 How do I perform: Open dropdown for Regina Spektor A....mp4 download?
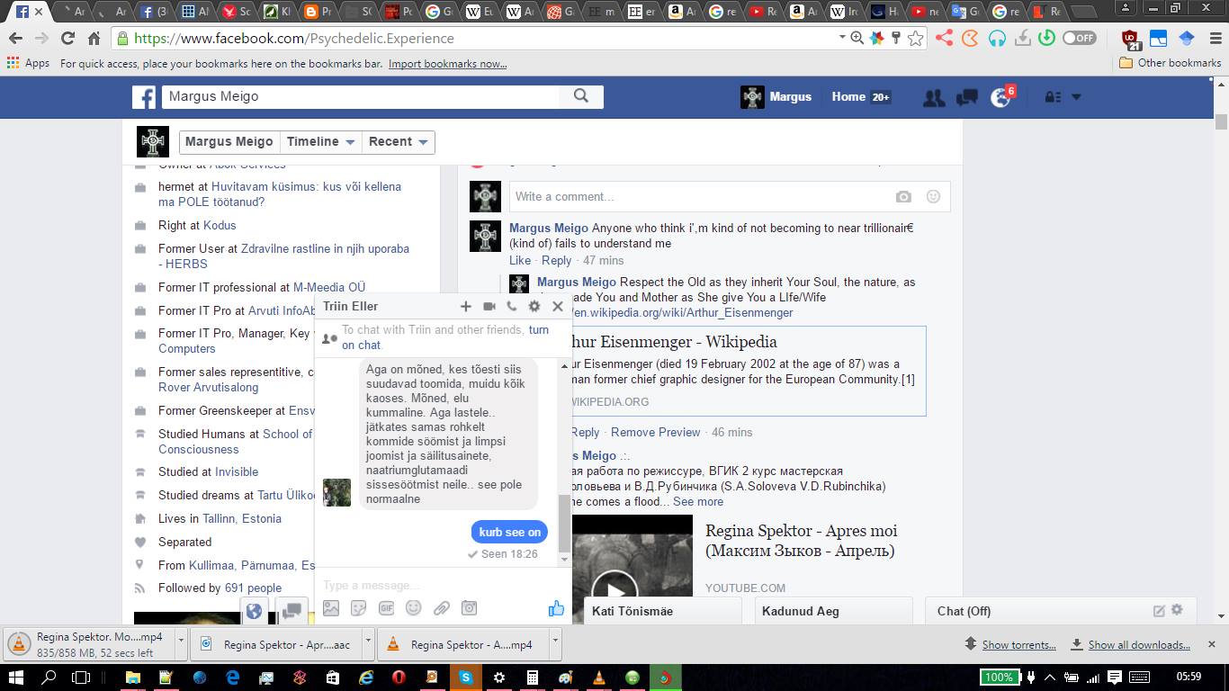tap(555, 644)
